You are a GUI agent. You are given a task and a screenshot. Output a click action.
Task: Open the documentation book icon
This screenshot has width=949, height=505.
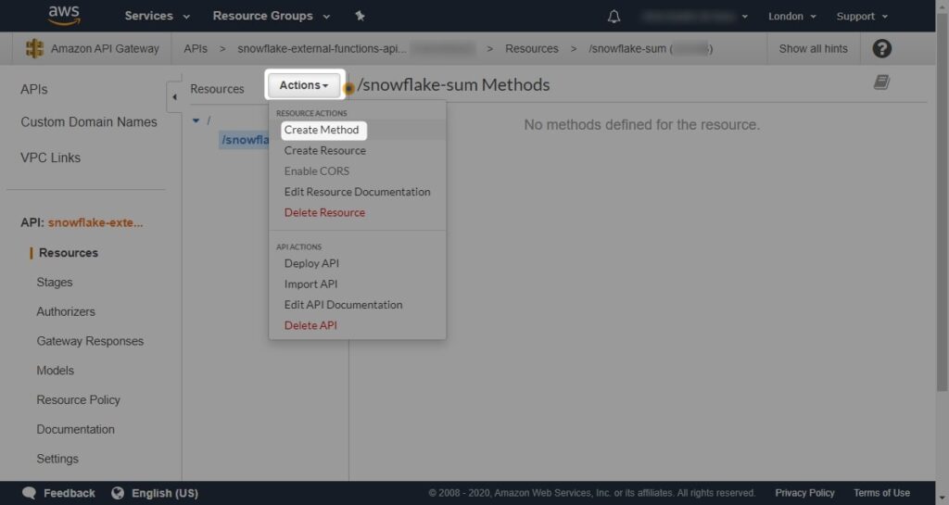(881, 83)
